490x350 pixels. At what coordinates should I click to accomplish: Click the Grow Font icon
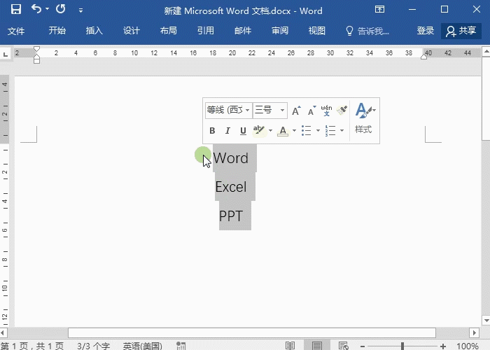(x=296, y=111)
